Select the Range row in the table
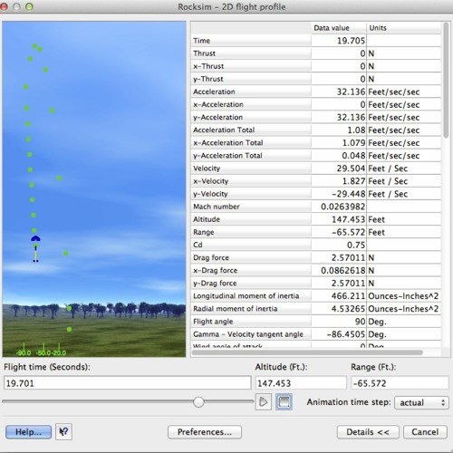Viewport: 453px width, 453px height. (x=316, y=232)
